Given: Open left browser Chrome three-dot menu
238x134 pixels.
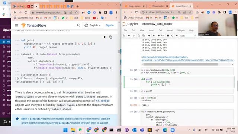Looking at the screenshot, I should coord(116,12).
